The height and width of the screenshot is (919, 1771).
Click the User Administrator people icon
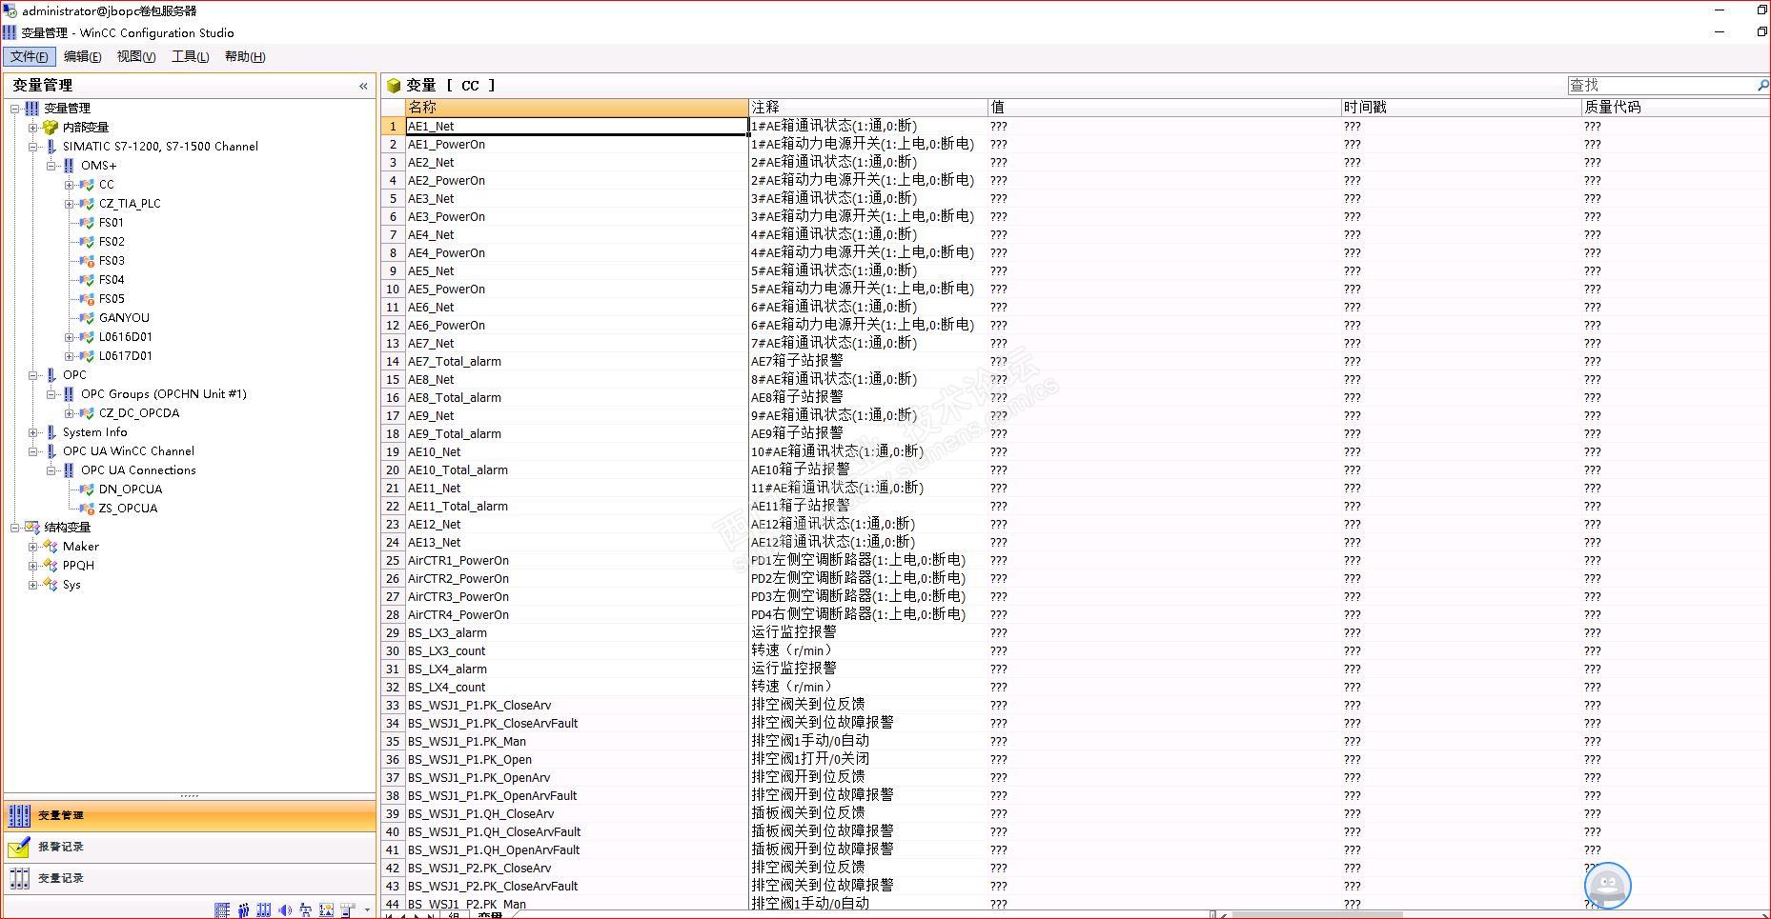click(x=243, y=910)
